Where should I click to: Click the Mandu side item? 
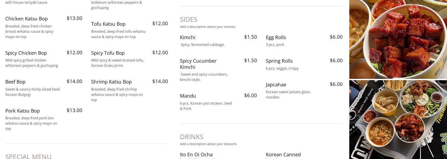point(188,96)
